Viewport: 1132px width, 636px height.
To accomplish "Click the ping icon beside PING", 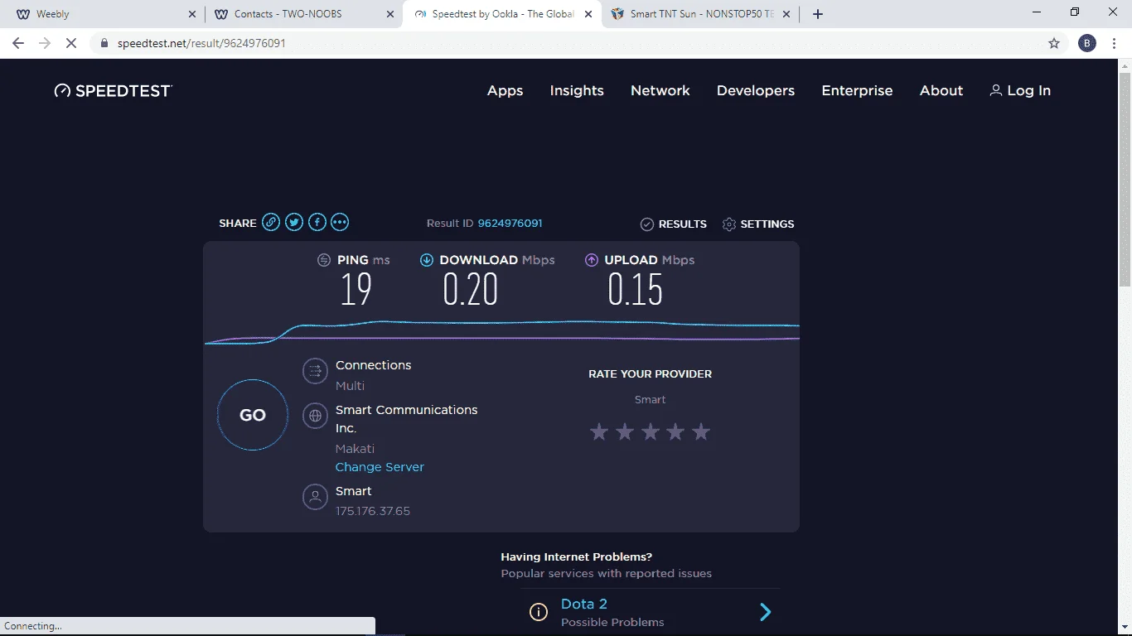I will coord(324,260).
